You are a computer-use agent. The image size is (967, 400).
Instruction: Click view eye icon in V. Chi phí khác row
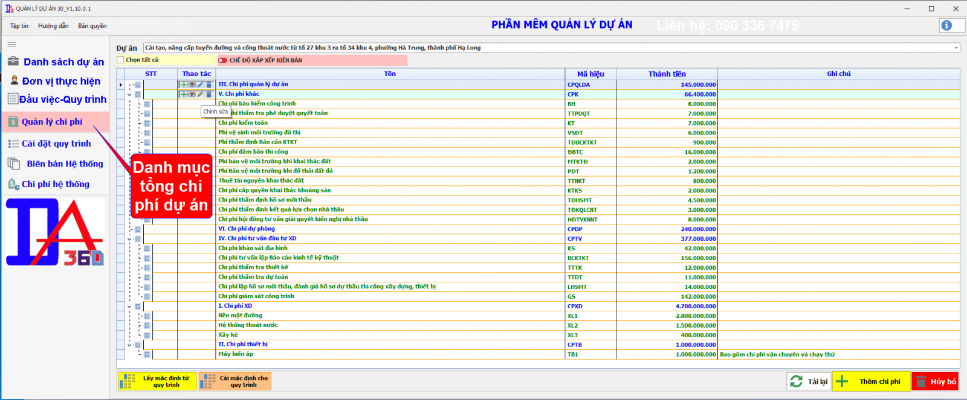point(192,94)
